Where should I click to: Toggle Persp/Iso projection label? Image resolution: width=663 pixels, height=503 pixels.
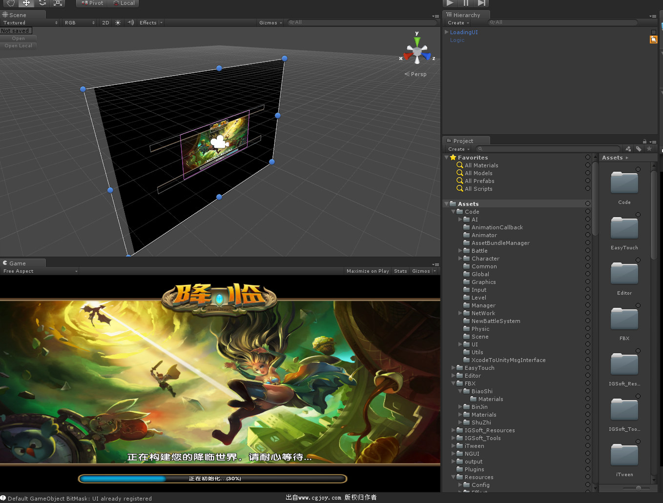point(415,74)
